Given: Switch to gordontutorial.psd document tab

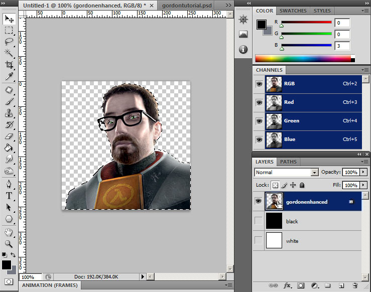Looking at the screenshot, I should click(187, 6).
